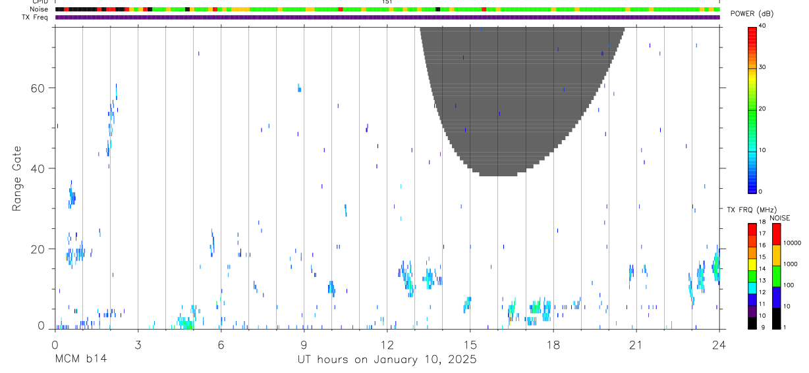Click the purple TX Freq strip above the plot
Viewport: 809px width, 373px height.
(x=387, y=17)
